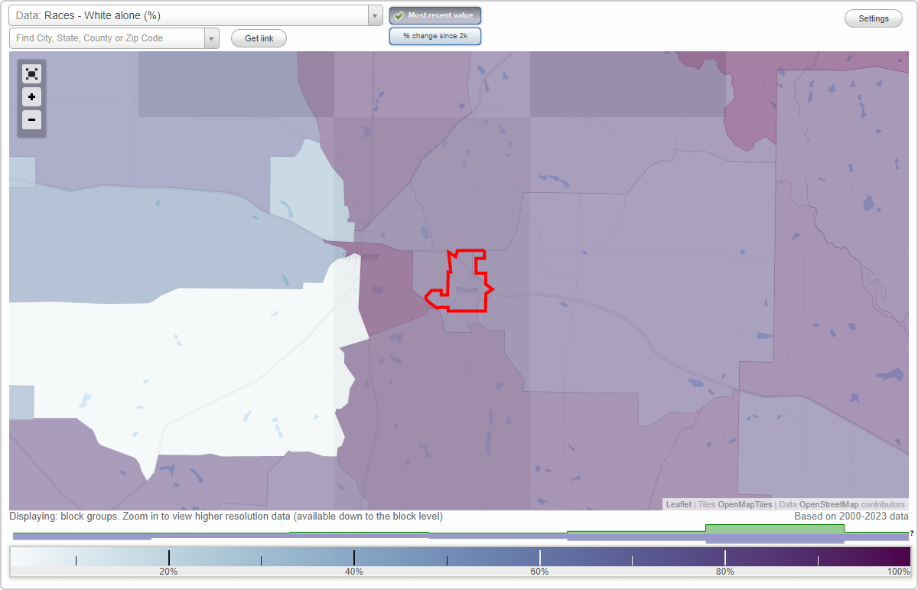The height and width of the screenshot is (590, 918).
Task: Click the city search input field
Action: pos(107,37)
